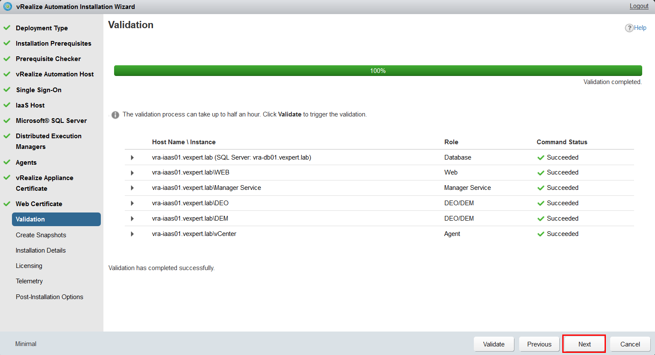Click 'Validation has completed successfully.' message
Viewport: 655px width, 355px height.
point(162,268)
